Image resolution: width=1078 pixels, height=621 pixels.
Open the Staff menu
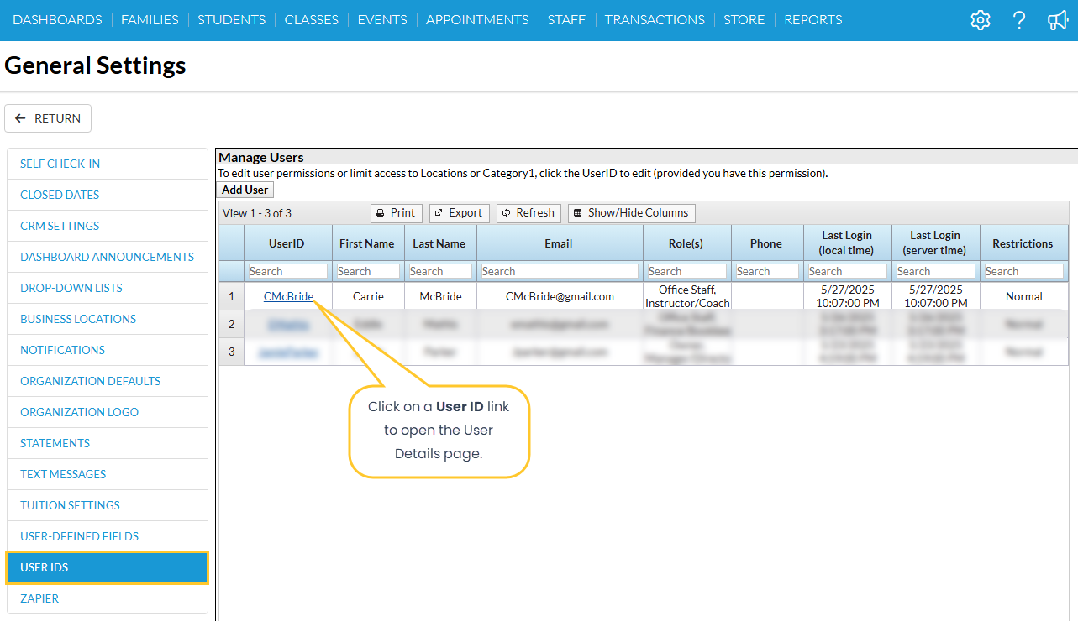click(x=566, y=19)
